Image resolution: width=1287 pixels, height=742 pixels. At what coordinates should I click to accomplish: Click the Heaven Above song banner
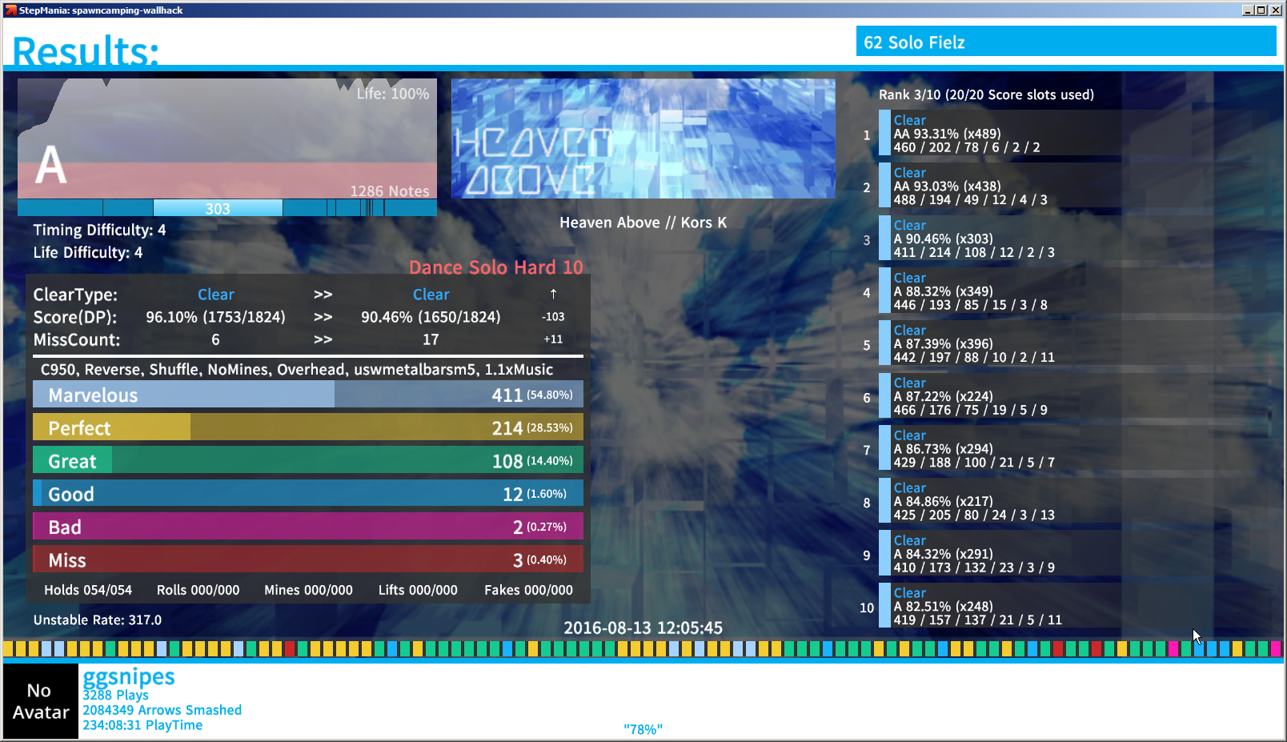point(643,138)
